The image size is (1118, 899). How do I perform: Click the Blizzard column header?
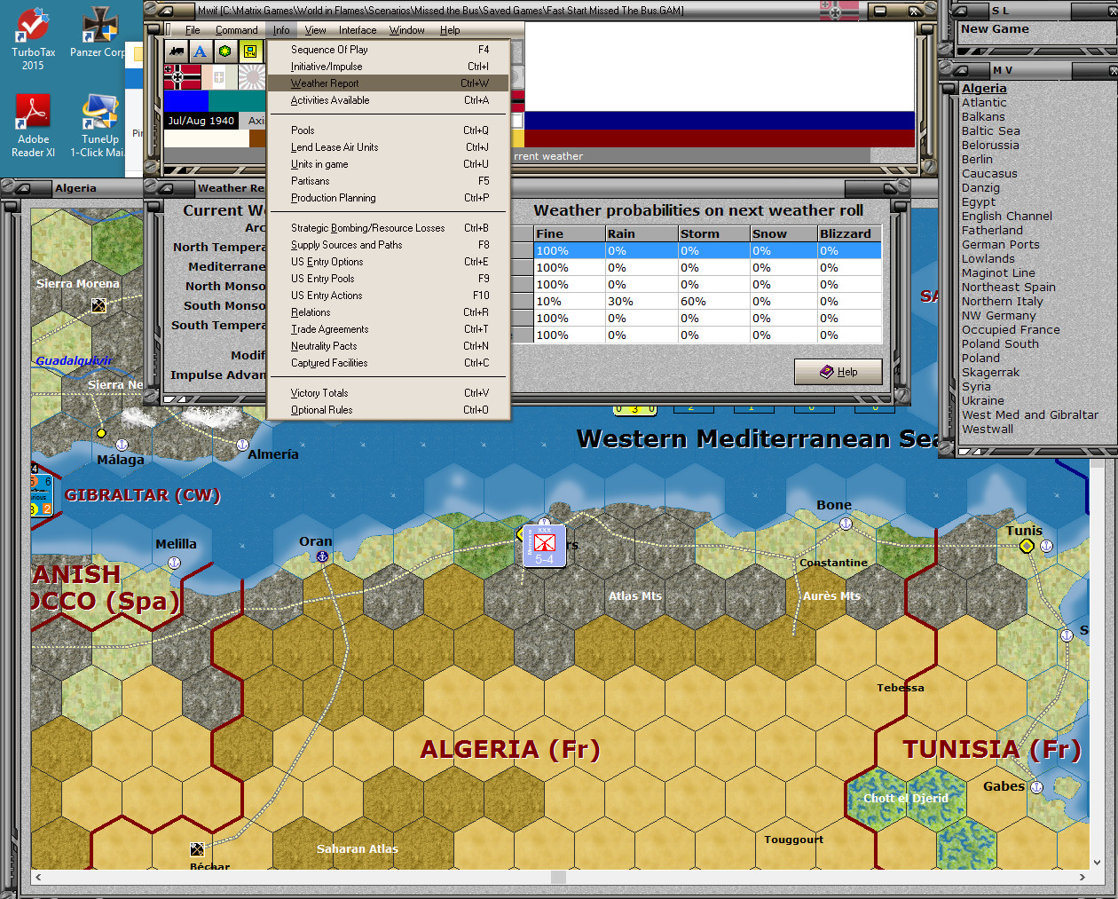(x=849, y=234)
